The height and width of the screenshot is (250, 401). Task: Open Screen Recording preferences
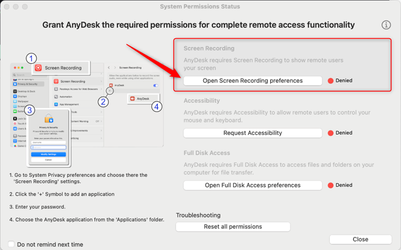(253, 81)
